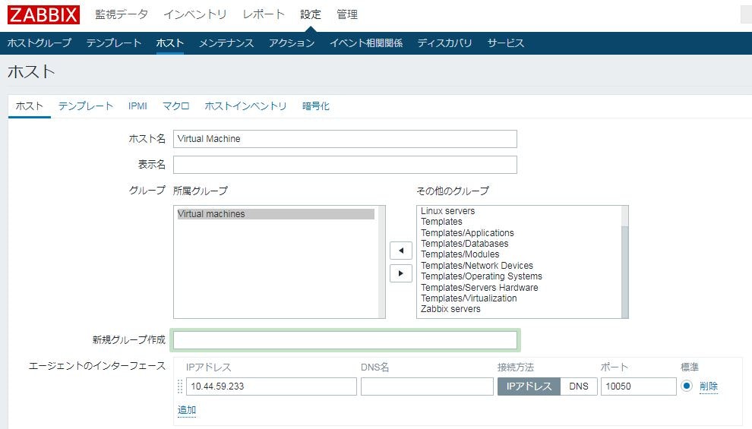Click the 追加 link to add interface
This screenshot has width=752, height=429.
[x=187, y=410]
